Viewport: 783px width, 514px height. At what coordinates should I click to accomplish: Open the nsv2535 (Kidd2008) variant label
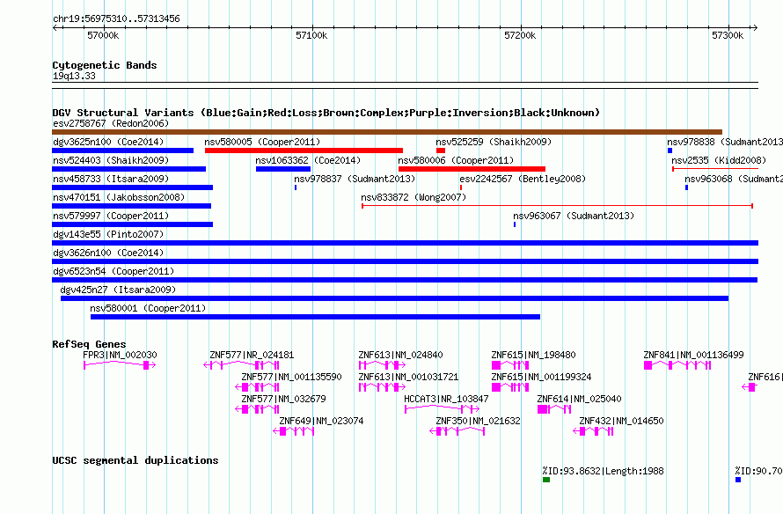[x=719, y=160]
